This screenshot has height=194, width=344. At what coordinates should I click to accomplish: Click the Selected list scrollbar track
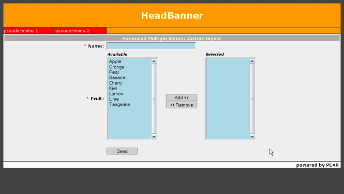point(252,99)
